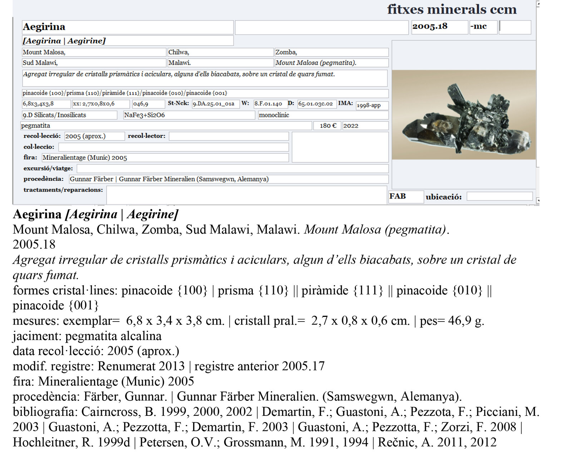This screenshot has height=453, width=572.
Task: Click the St-Nck field 9.DA.25.01_01a
Action: click(x=216, y=104)
